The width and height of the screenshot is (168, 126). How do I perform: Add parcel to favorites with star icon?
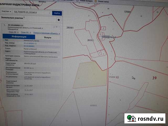[x=59, y=20]
